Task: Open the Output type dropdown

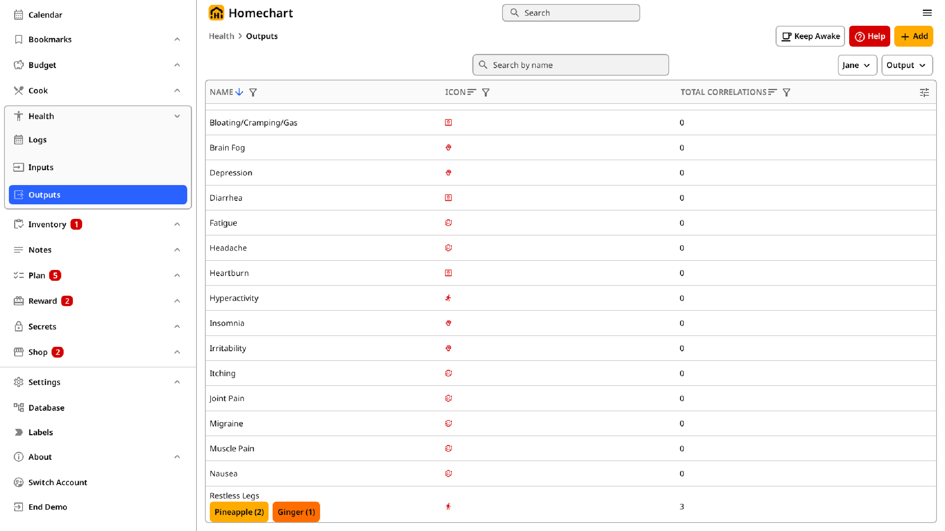Action: click(906, 65)
